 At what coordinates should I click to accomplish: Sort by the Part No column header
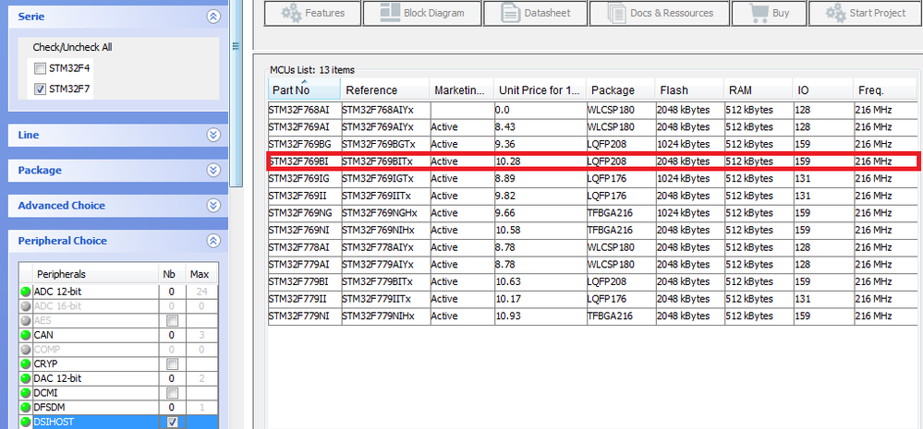click(x=304, y=89)
